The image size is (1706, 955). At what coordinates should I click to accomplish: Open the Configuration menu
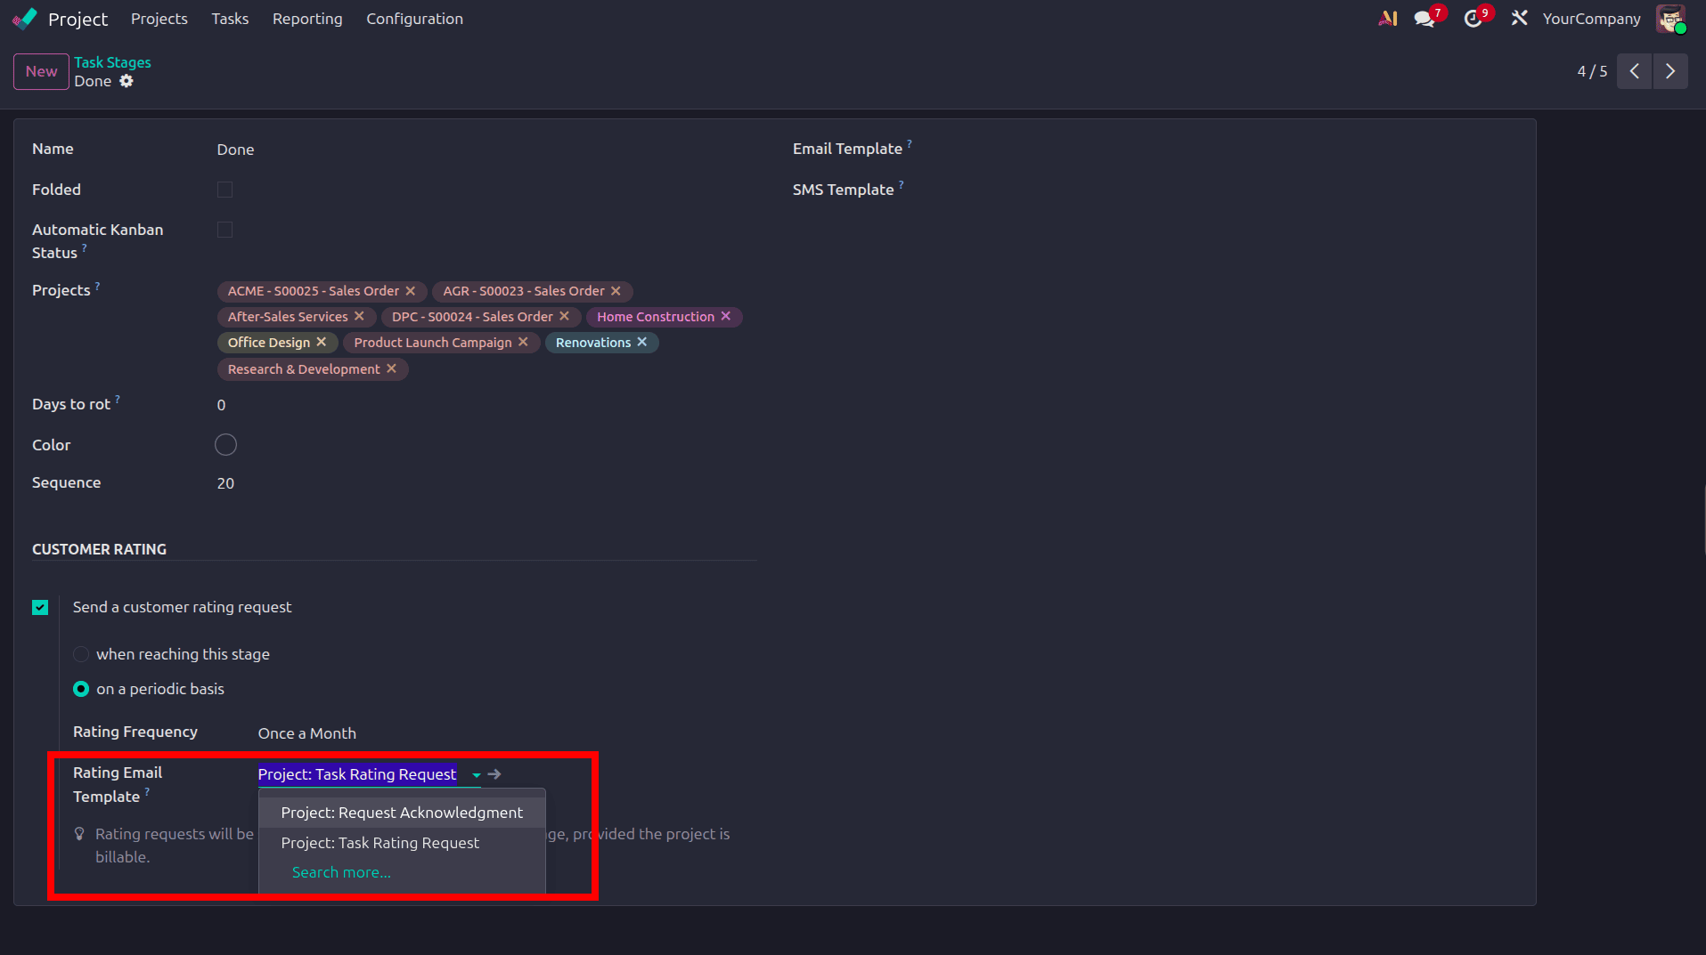point(414,19)
